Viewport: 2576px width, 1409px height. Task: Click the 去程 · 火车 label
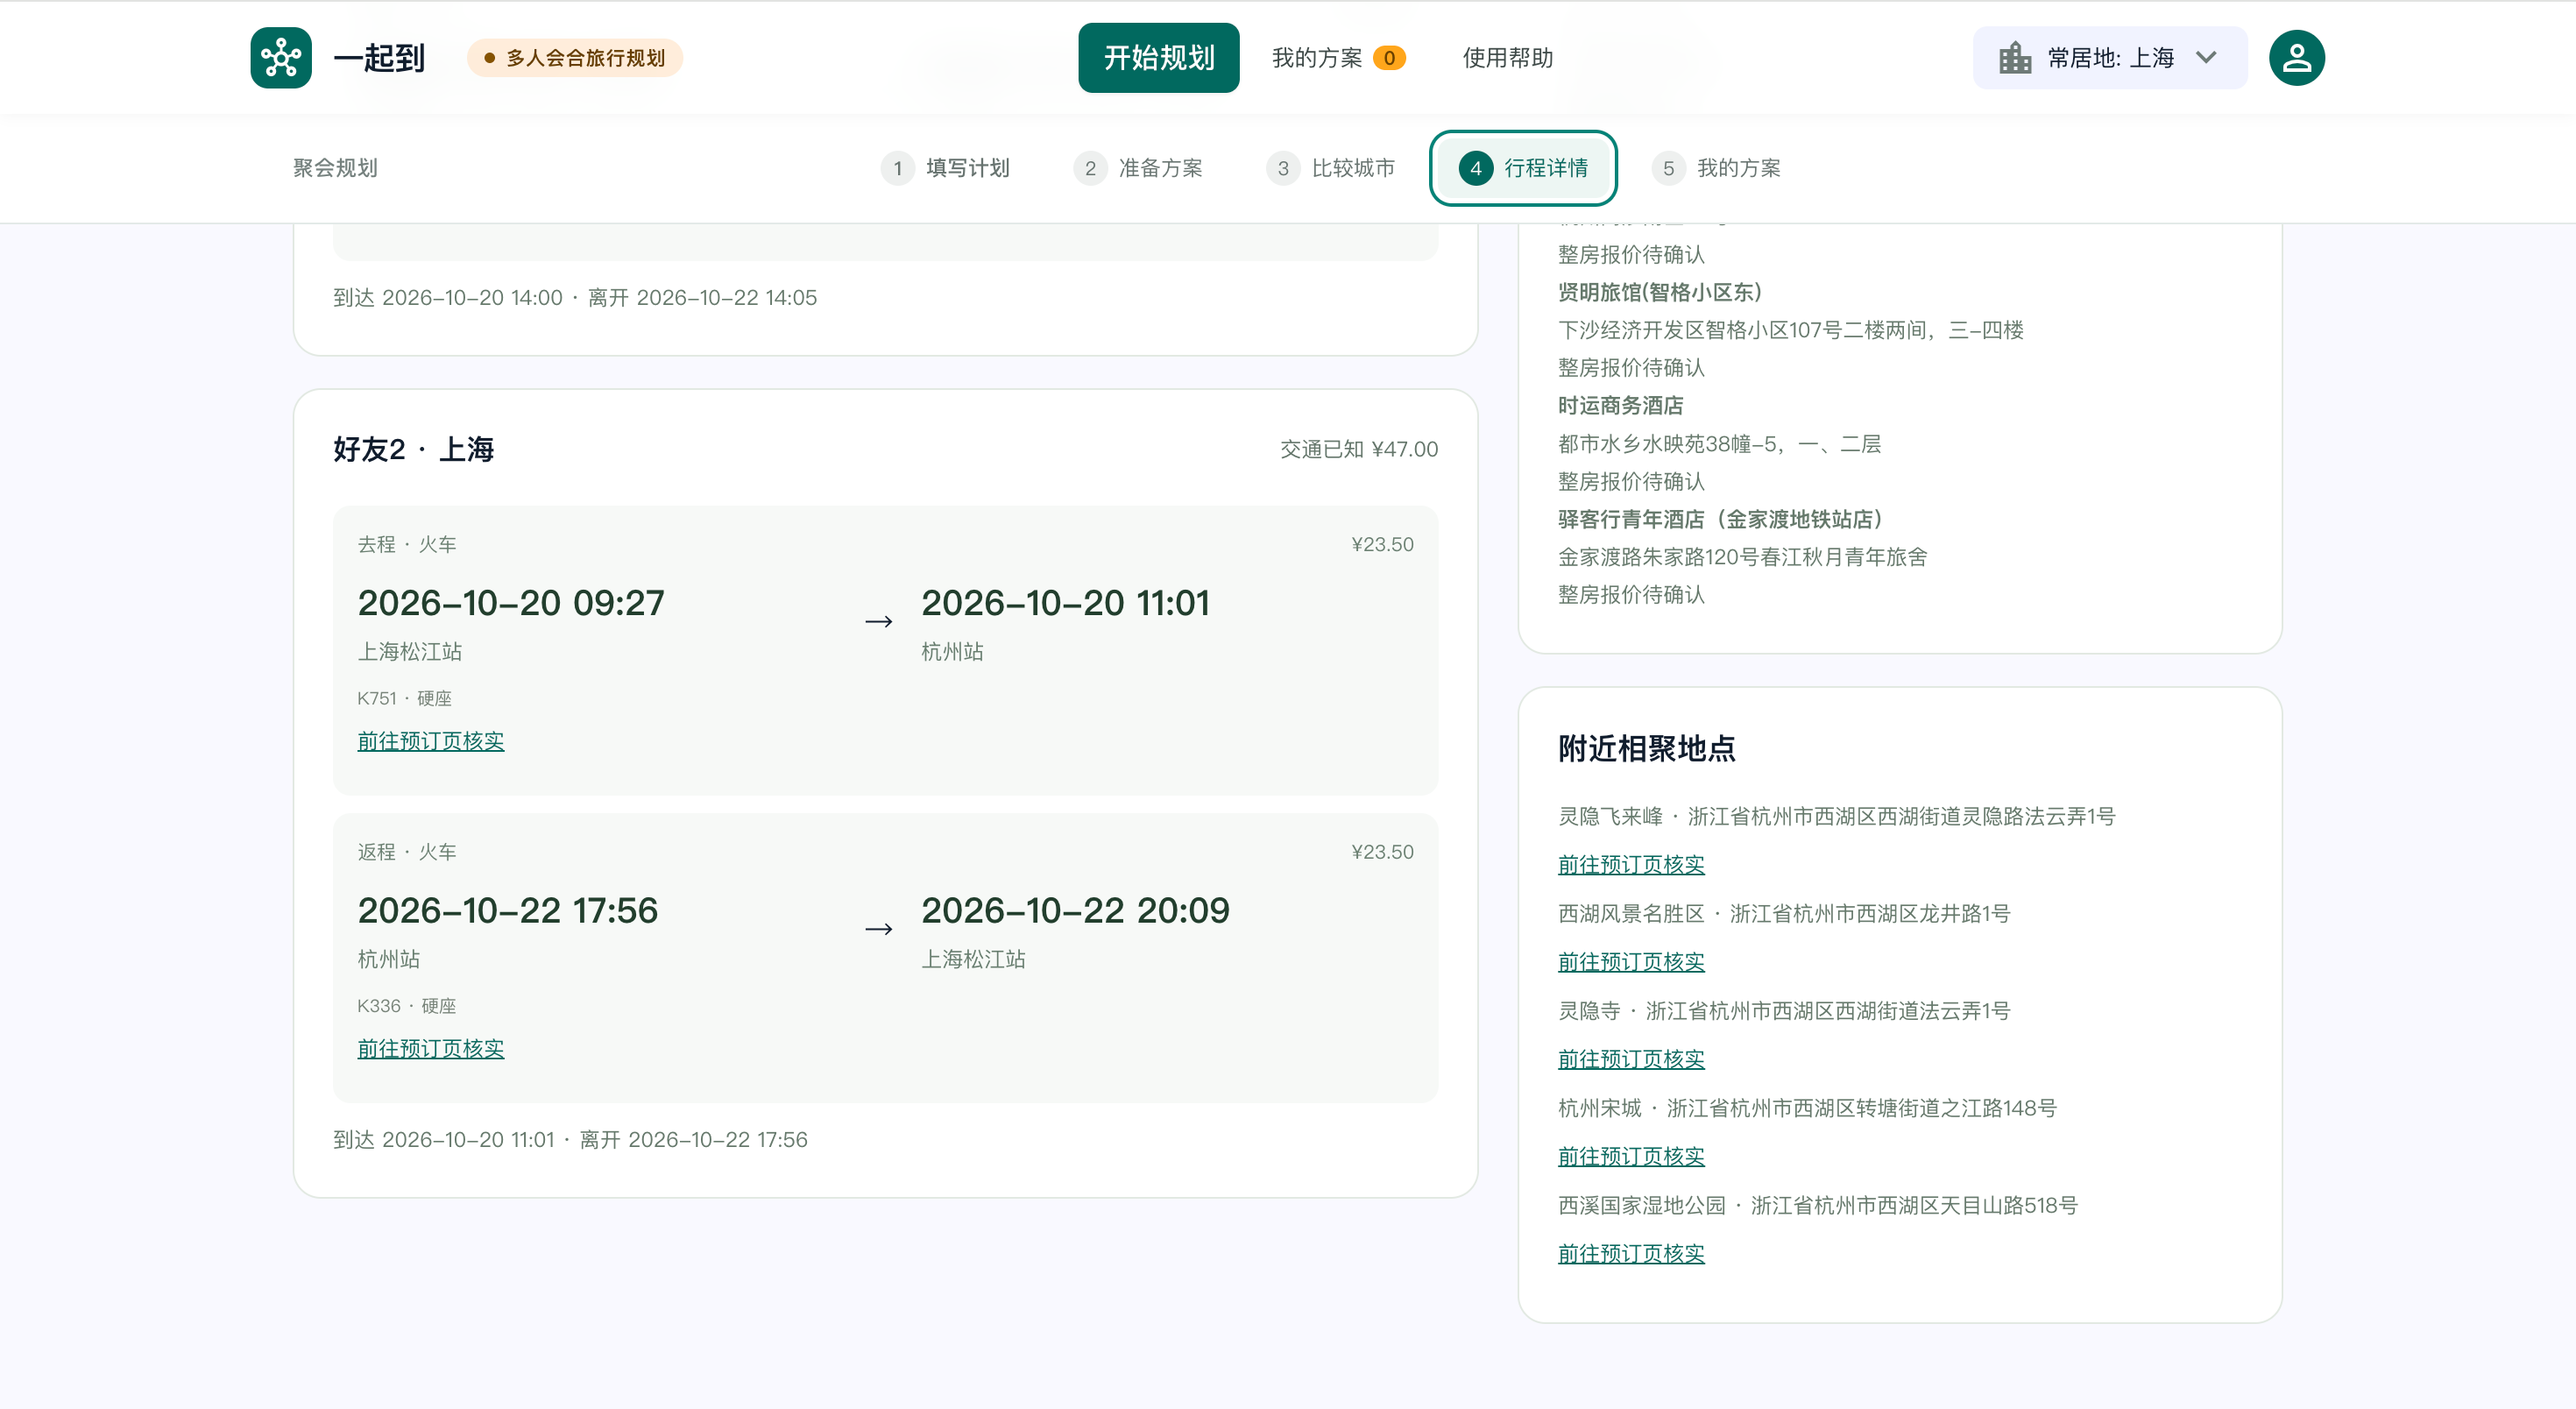tap(407, 544)
